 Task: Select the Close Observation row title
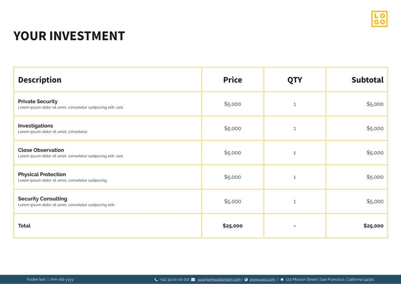[x=41, y=150]
